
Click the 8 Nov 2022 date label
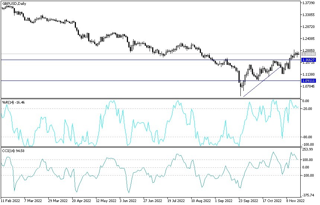pos(295,201)
